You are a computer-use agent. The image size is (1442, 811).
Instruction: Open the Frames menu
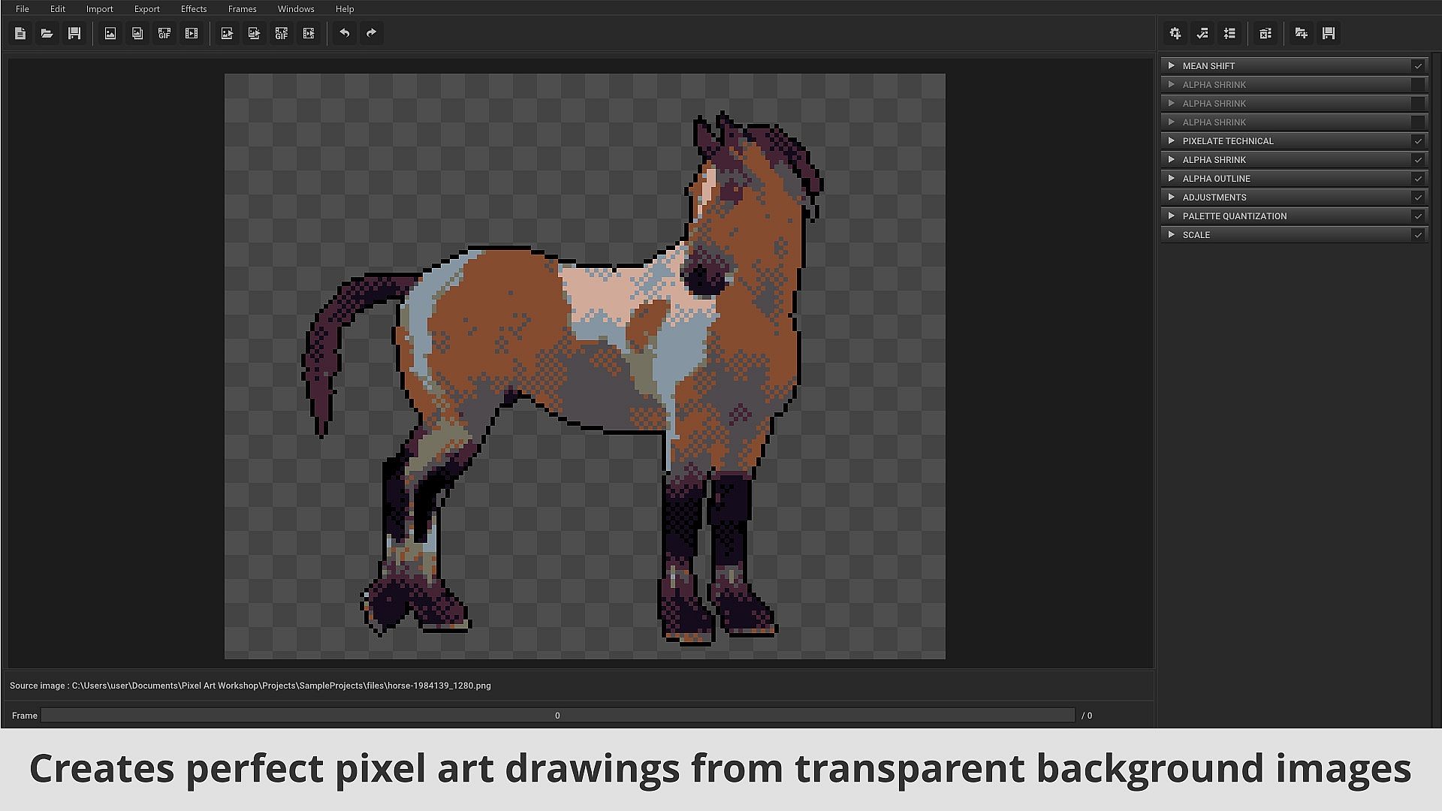pyautogui.click(x=242, y=9)
